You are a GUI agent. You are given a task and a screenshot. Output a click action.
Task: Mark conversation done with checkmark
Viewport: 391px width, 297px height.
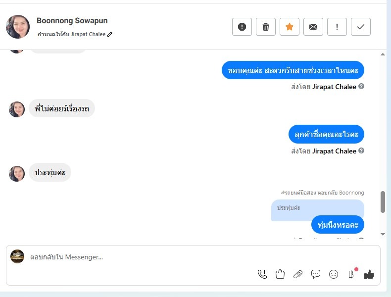coord(361,27)
